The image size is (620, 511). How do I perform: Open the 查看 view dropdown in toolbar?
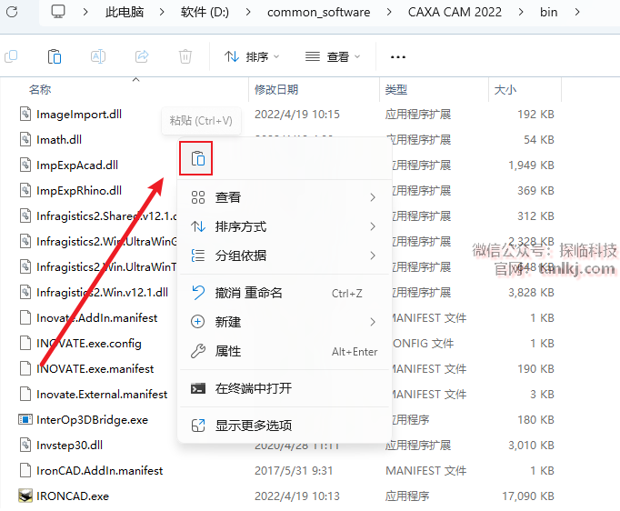(x=332, y=56)
